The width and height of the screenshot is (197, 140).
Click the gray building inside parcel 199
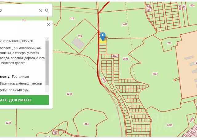[78, 43]
